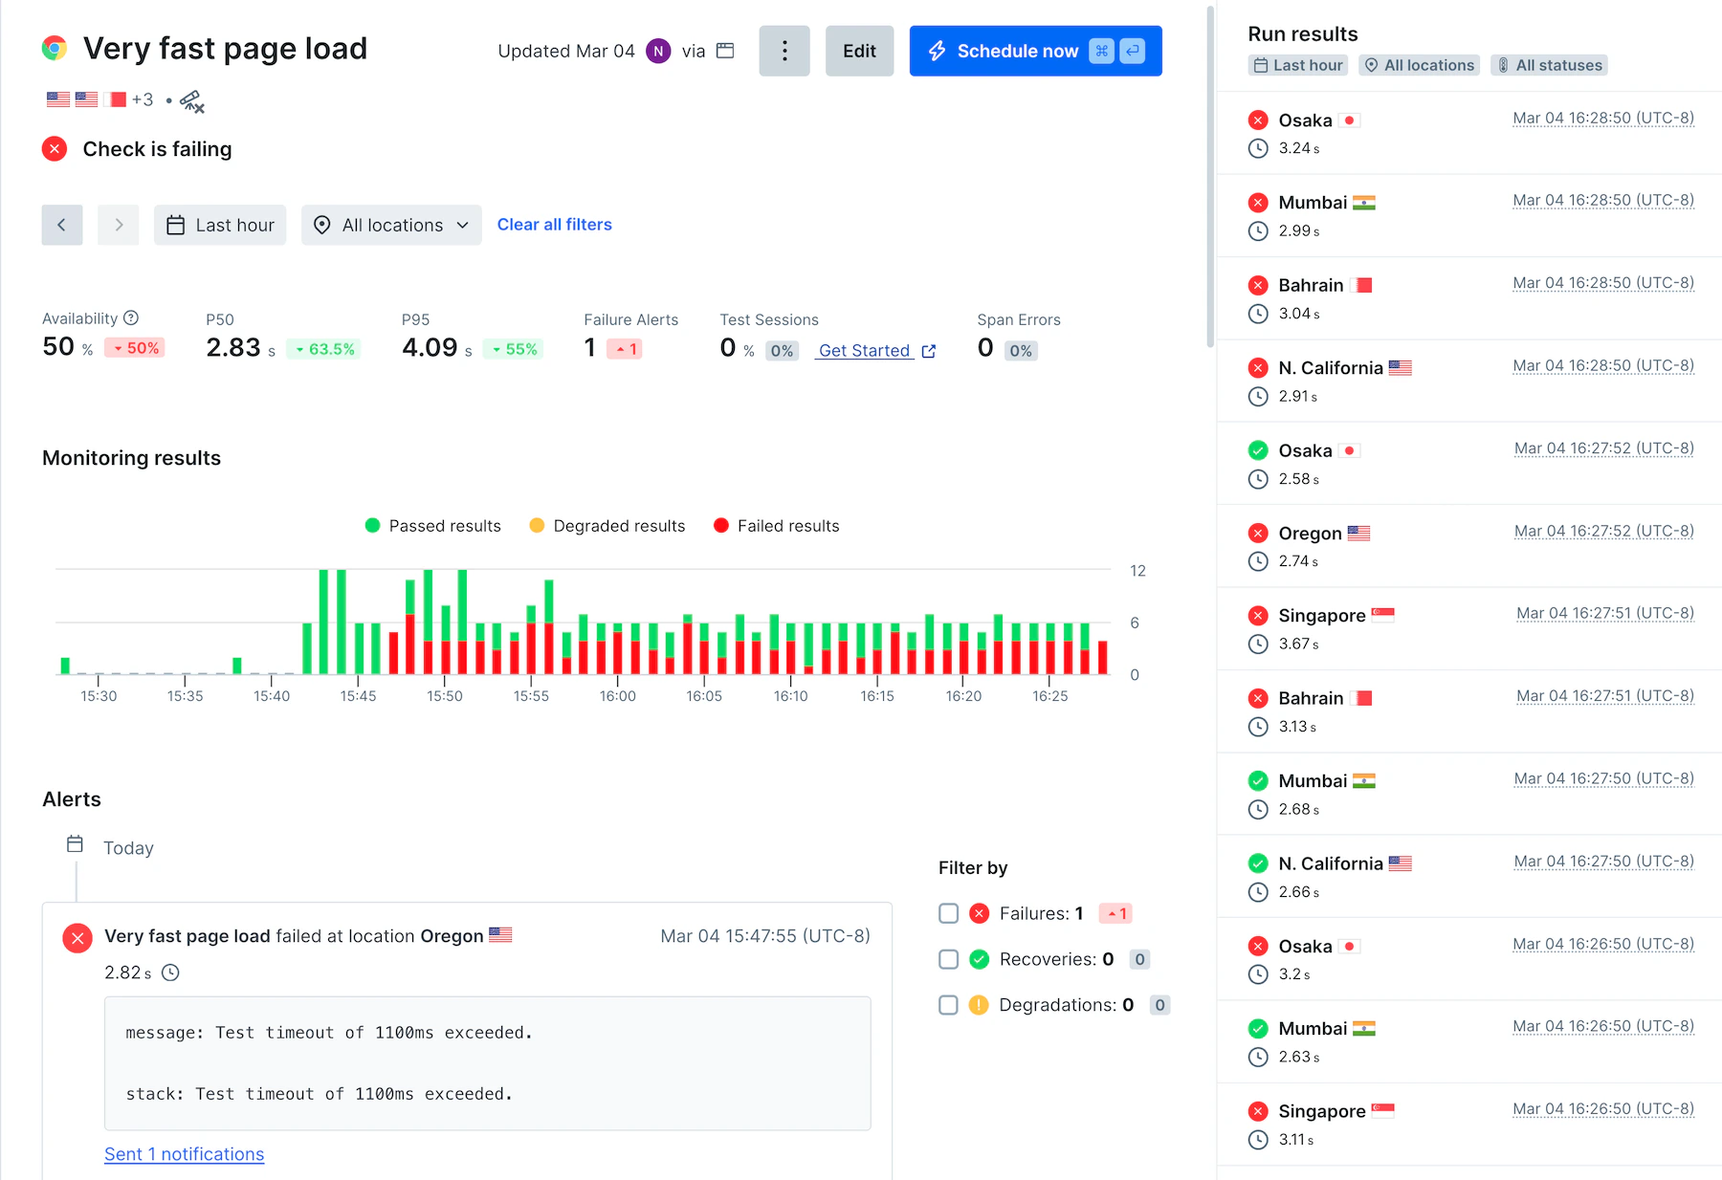Click the muted alerts telescope icon near the flags
The height and width of the screenshot is (1180, 1722).
[x=191, y=99]
